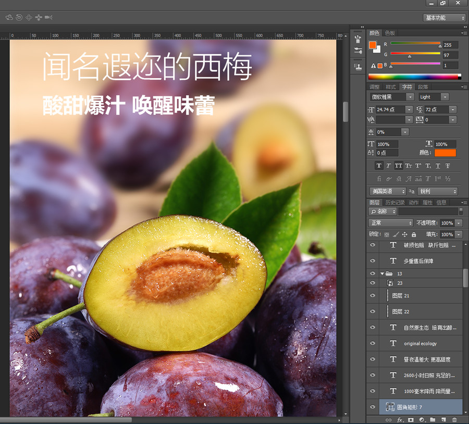This screenshot has height=424, width=469.
Task: Toggle the layer filter switch
Action: 461,211
